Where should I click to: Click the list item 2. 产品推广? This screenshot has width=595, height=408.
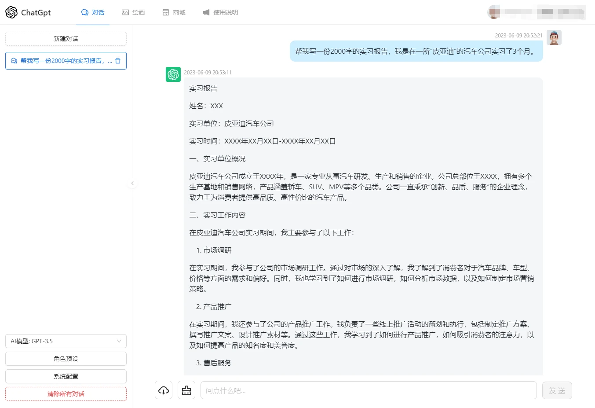coord(214,307)
